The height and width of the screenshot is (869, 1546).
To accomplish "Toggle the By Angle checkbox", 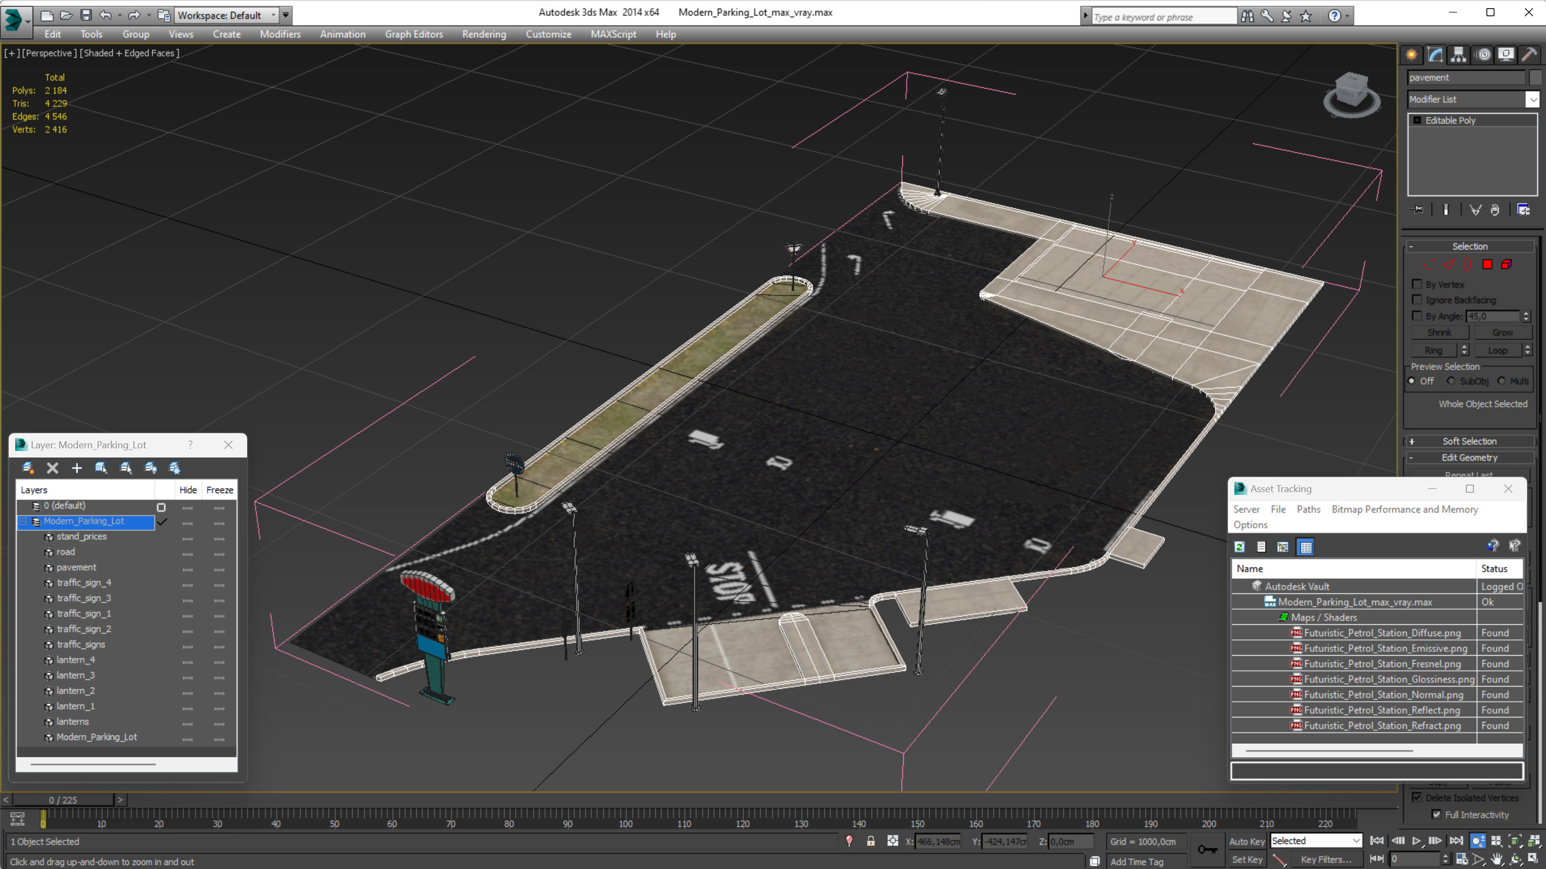I will pos(1416,315).
